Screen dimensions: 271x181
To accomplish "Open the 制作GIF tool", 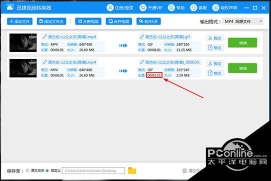I will tap(148, 21).
